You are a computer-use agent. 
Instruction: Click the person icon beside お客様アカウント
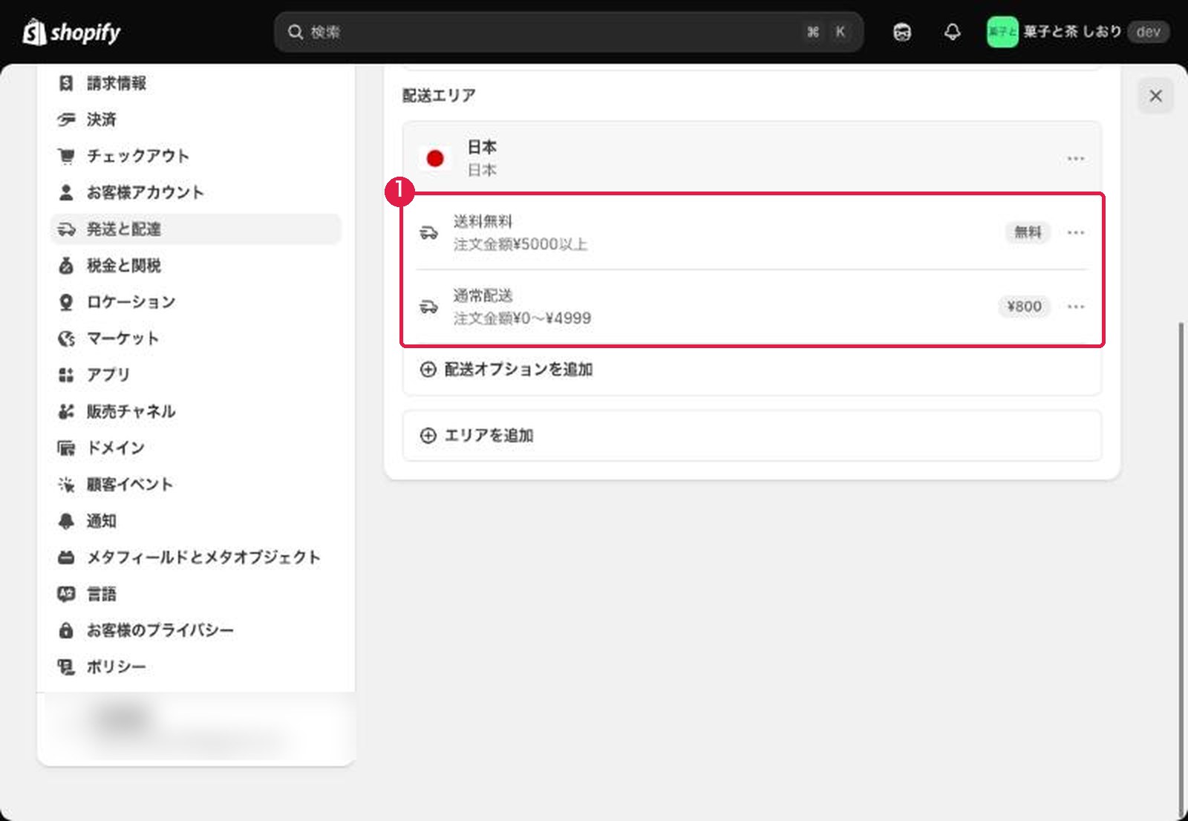(66, 192)
